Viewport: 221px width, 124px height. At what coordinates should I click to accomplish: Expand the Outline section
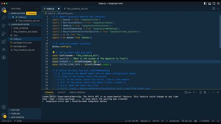[x=15, y=110]
